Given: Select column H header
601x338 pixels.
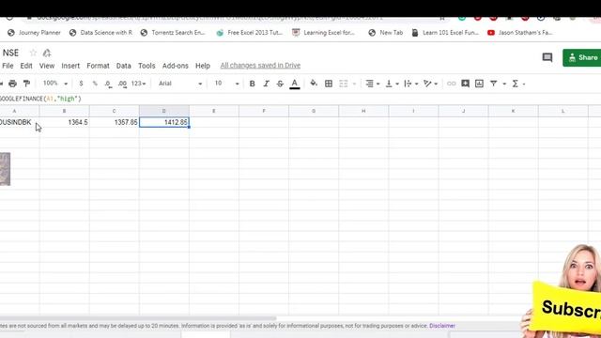Looking at the screenshot, I should click(x=363, y=111).
